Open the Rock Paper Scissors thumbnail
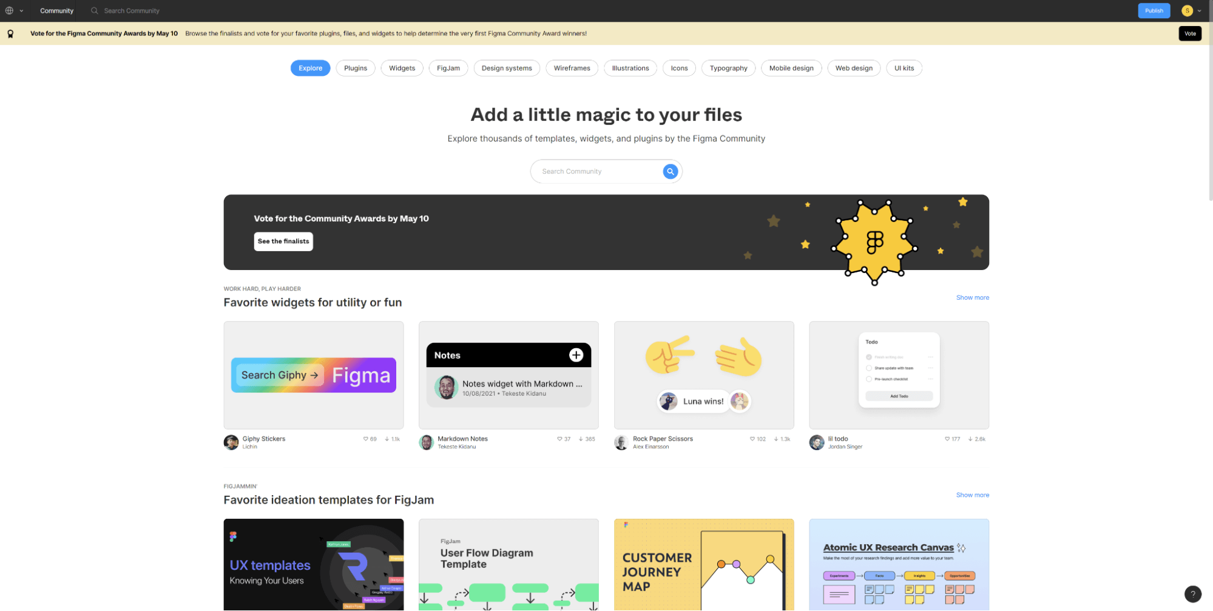The width and height of the screenshot is (1213, 611). tap(704, 375)
